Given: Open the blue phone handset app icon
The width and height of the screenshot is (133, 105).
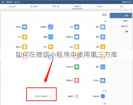Looking at the screenshot, I should 51,27.
